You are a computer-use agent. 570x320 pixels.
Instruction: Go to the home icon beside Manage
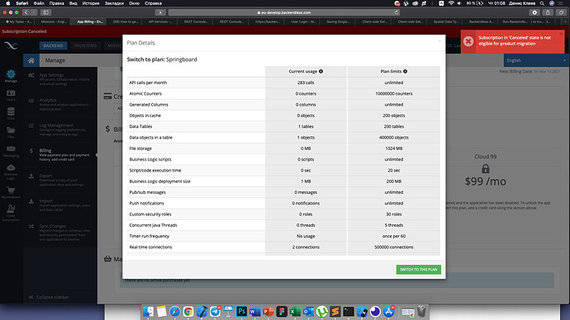click(31, 60)
